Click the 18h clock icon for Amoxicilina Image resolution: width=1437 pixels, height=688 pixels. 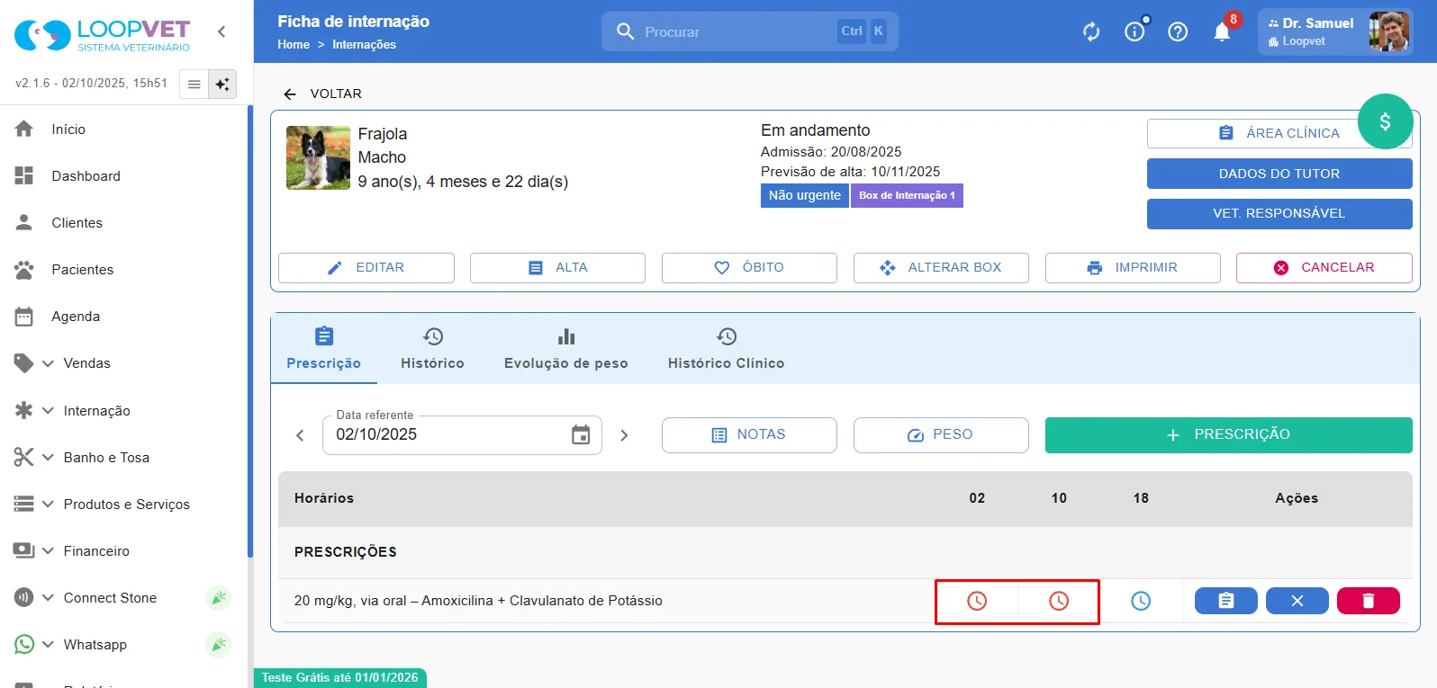1141,601
